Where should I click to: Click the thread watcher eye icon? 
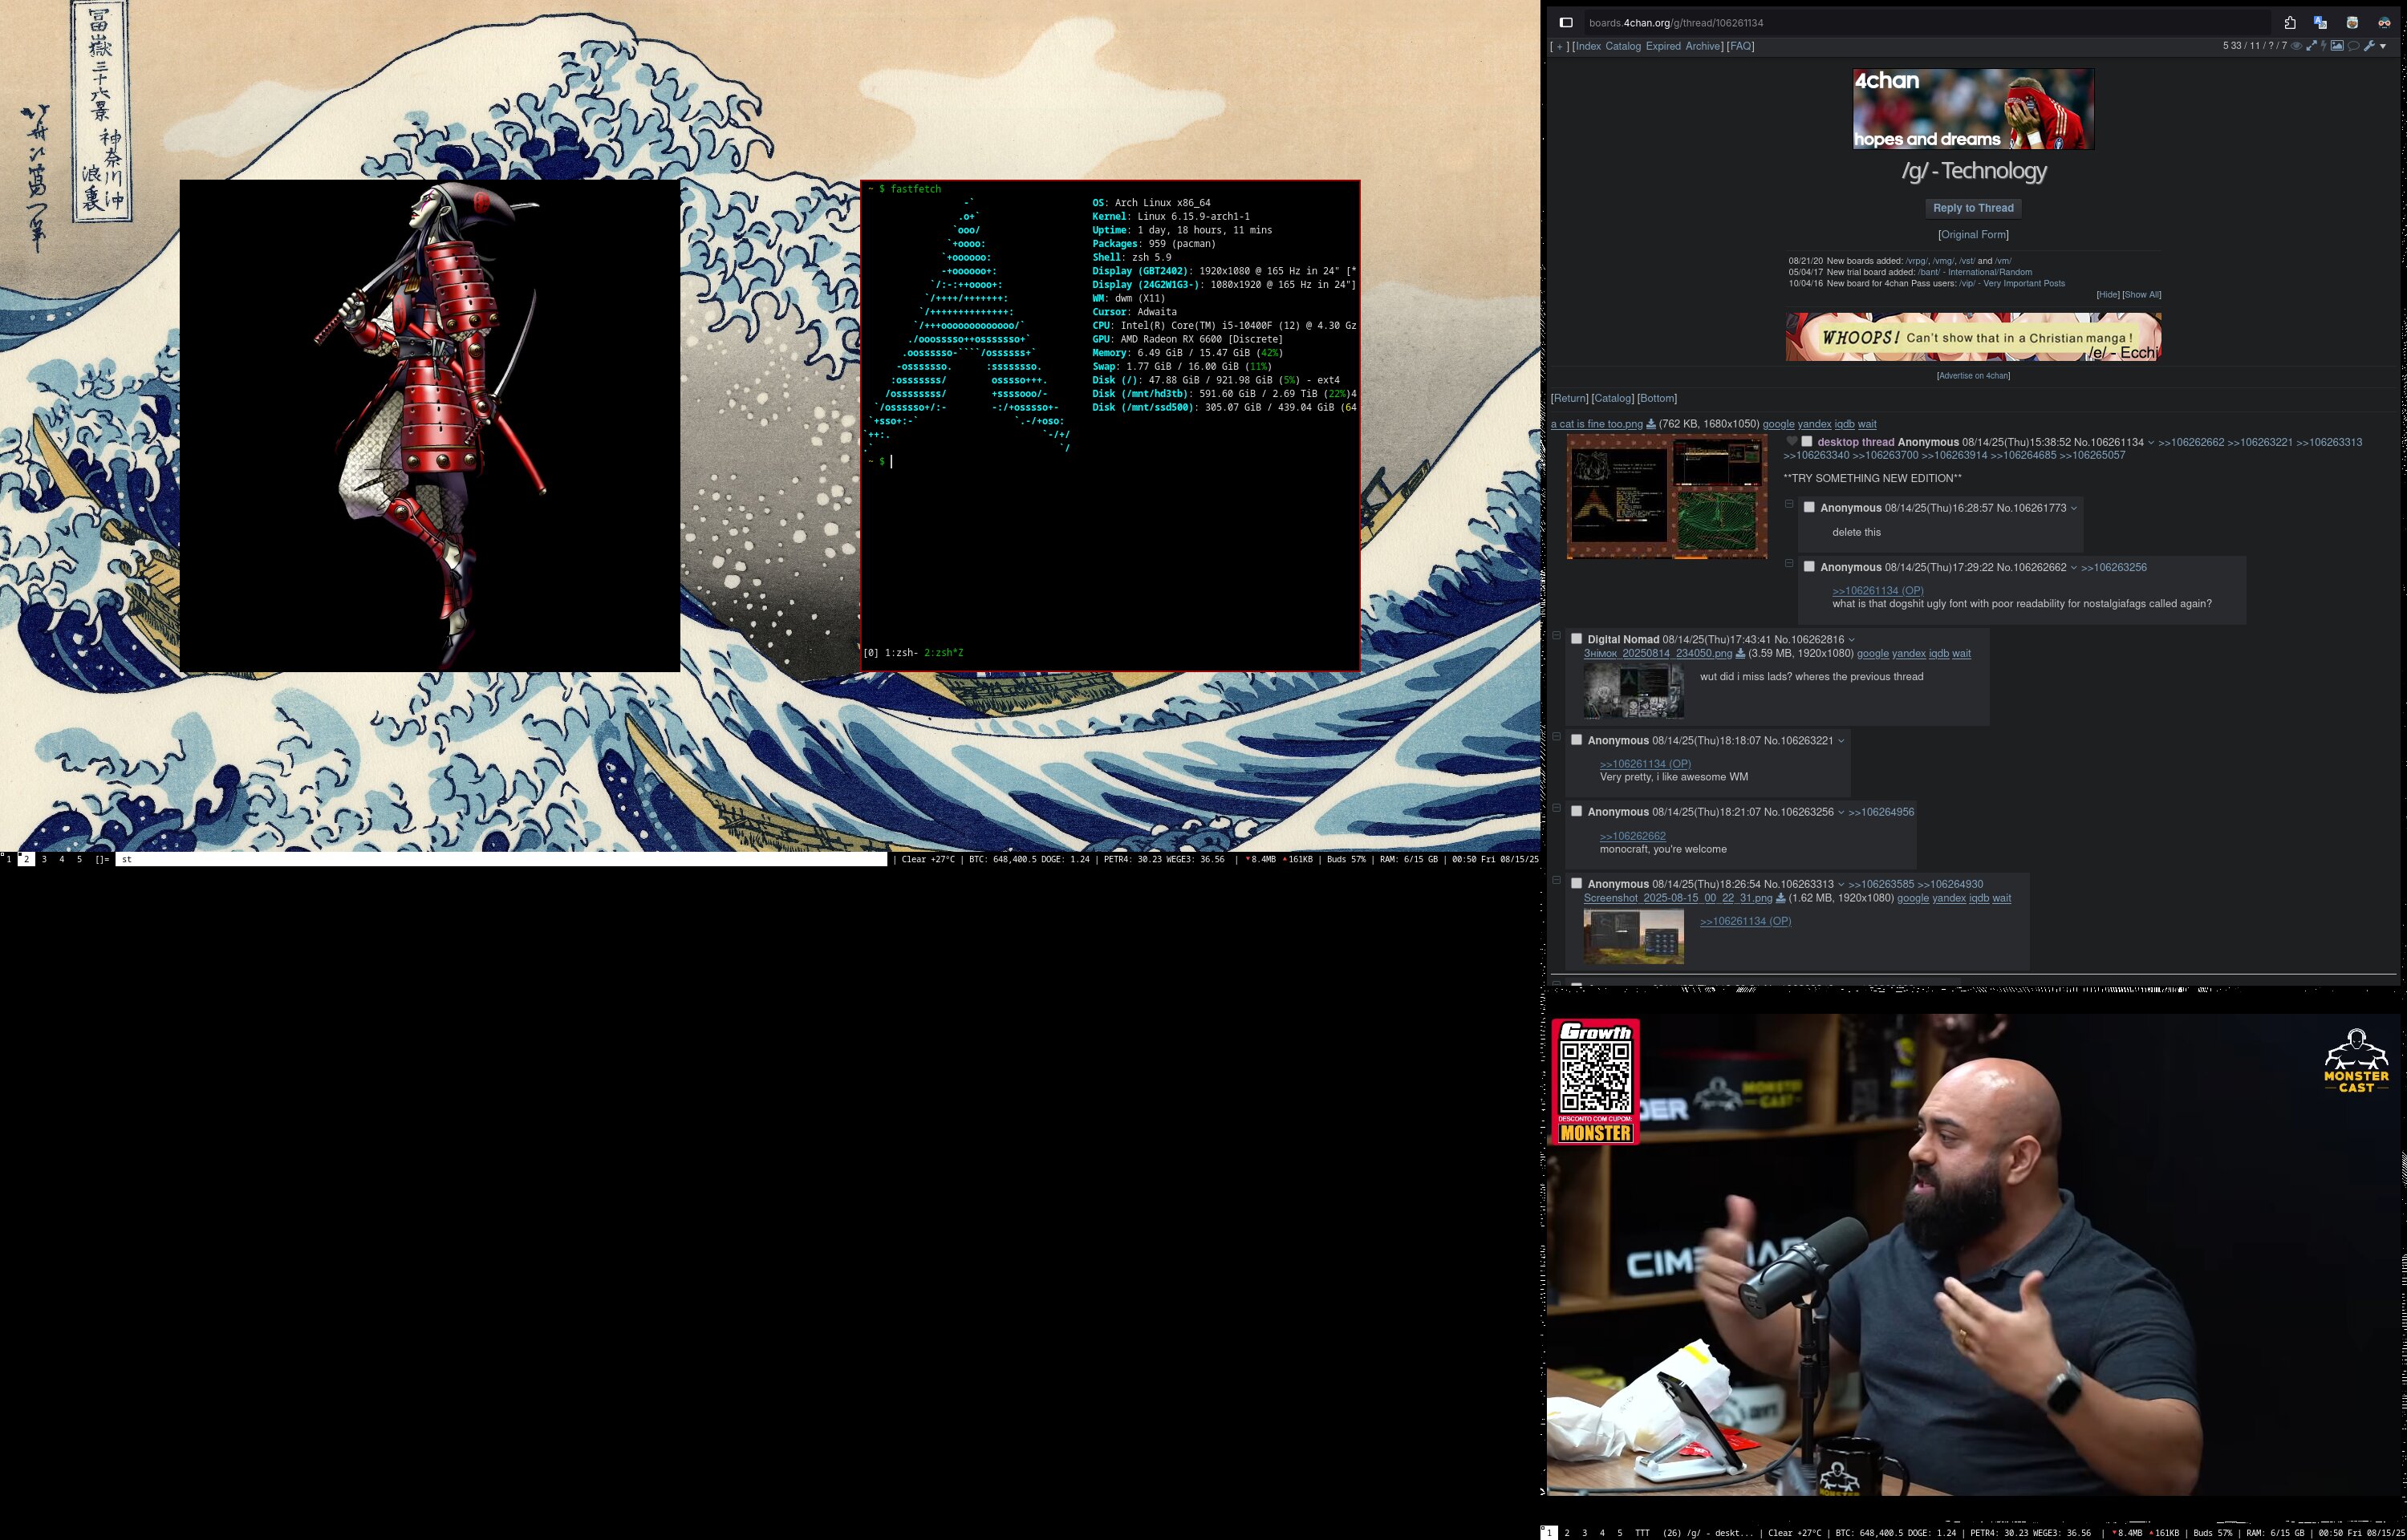pos(2296,46)
